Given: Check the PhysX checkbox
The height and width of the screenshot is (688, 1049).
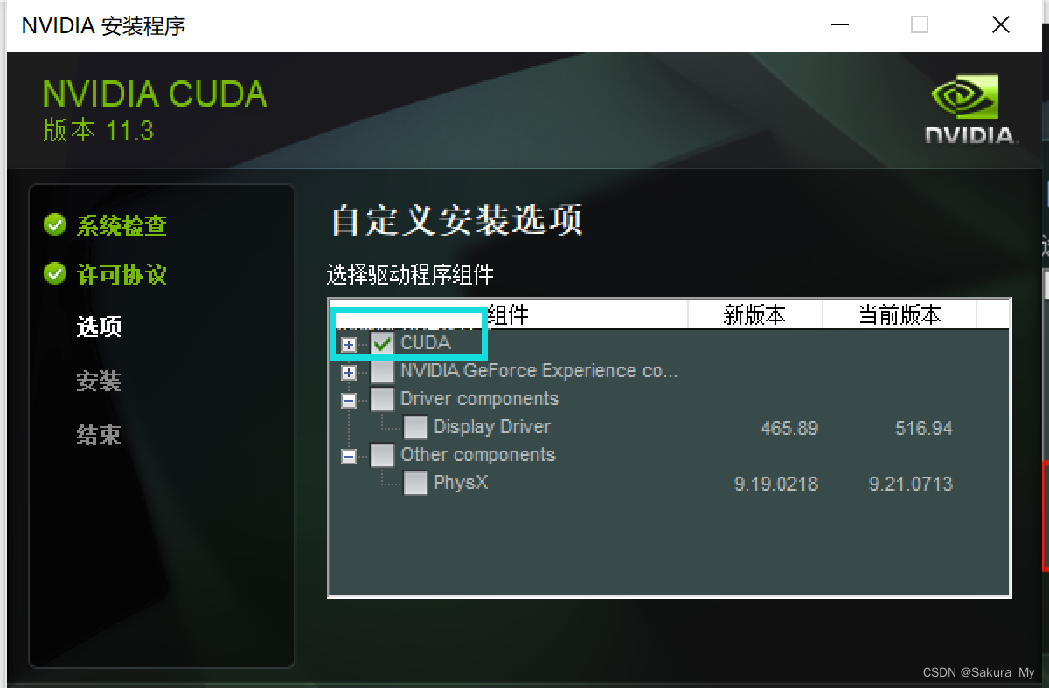Looking at the screenshot, I should click(x=415, y=484).
